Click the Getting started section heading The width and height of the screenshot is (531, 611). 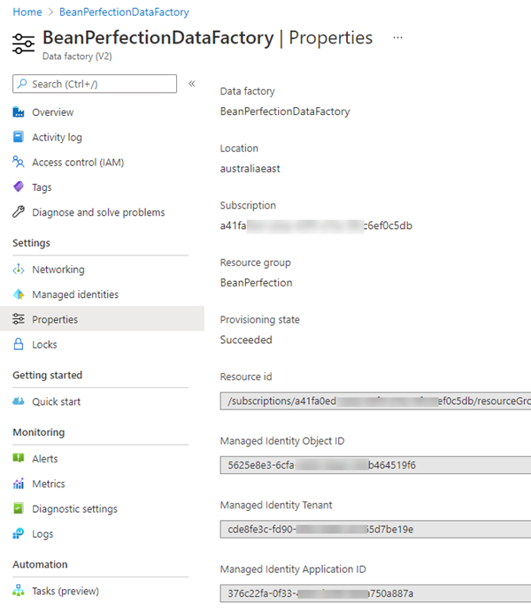pos(47,375)
